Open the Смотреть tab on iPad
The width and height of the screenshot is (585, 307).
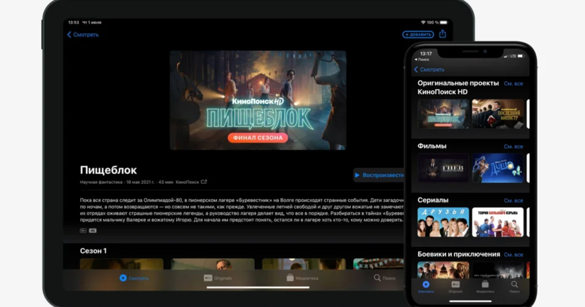click(x=134, y=278)
